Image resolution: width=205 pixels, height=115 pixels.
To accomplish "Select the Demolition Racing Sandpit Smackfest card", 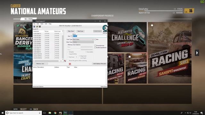I will click(170, 53).
